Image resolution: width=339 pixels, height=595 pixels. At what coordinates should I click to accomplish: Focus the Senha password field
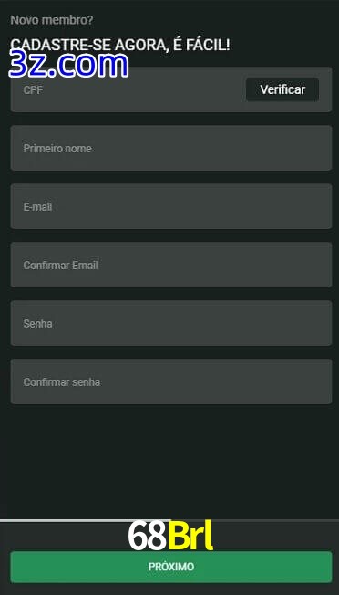[171, 323]
